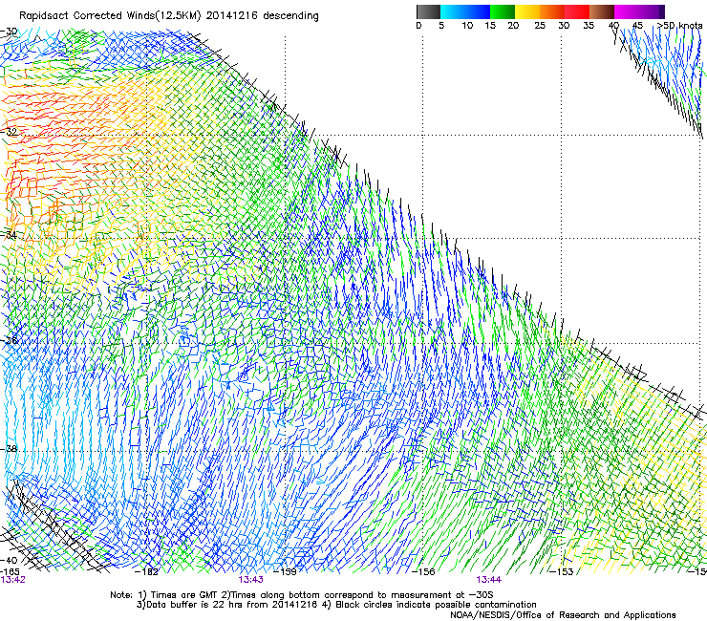Click the title 'Rapidscat Corrected Winds(12.5KM)'
The width and height of the screenshot is (707, 621).
coord(110,16)
